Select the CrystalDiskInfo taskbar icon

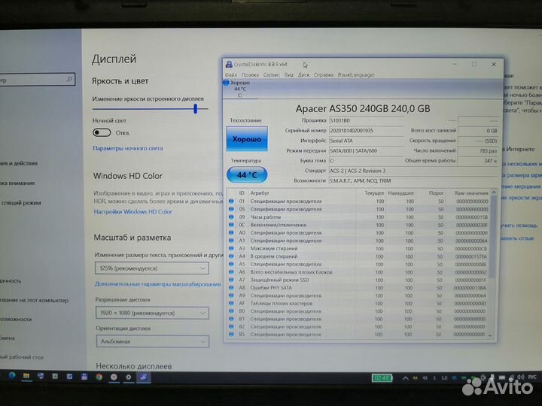coord(143,377)
